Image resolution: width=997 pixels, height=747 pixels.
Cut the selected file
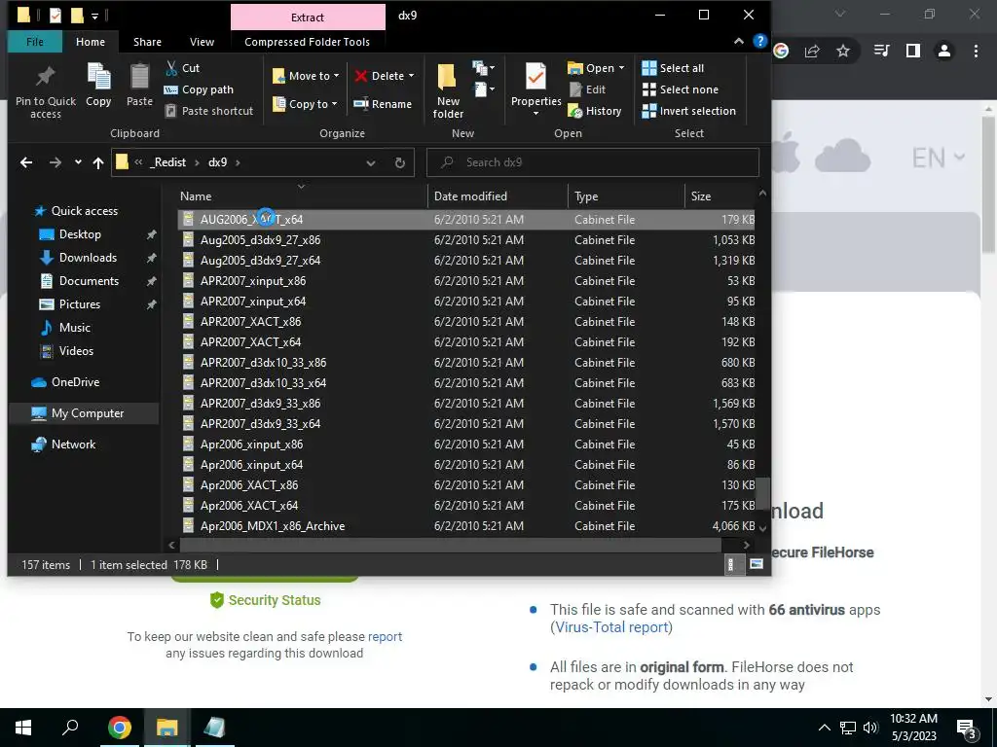pyautogui.click(x=182, y=68)
